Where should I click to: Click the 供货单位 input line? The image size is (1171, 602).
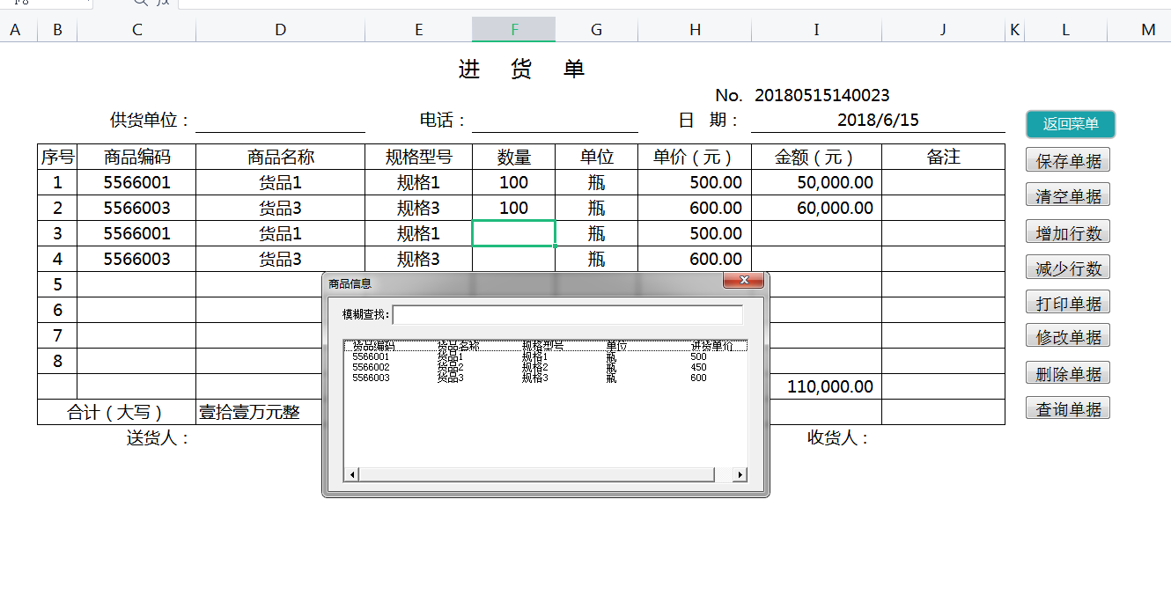coord(281,121)
